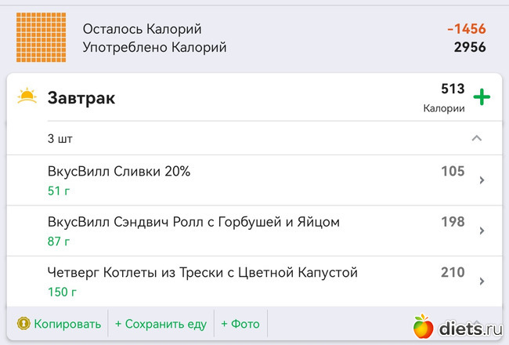Open arrow for Котлеты из Трески
The width and height of the screenshot is (509, 345).
(481, 281)
